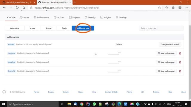Open the Security repository tab
This screenshot has height=107, width=191.
pos(90,17)
